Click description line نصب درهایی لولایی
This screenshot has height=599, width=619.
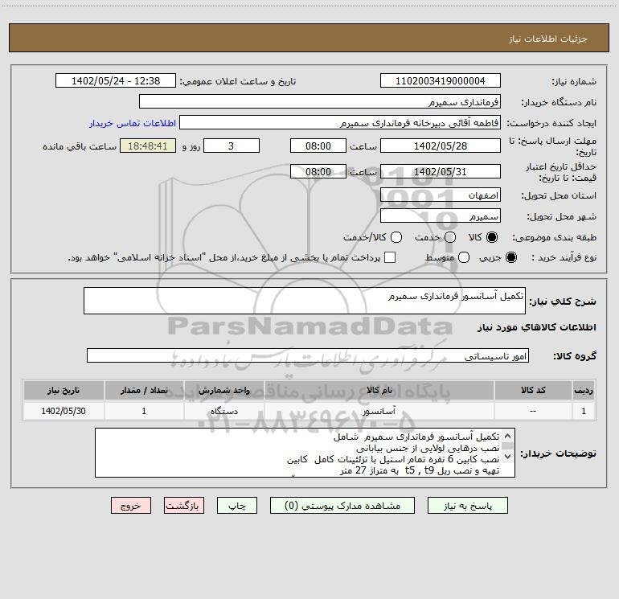pos(428,448)
